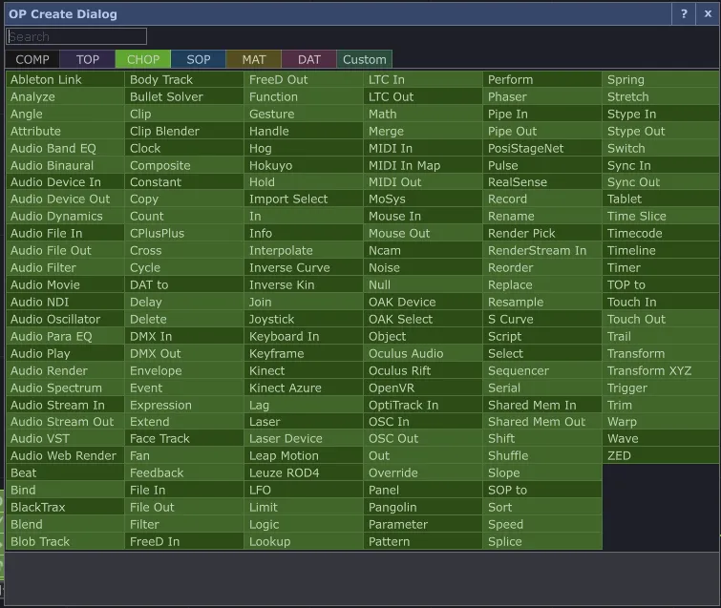Select the Touch Out operator
The height and width of the screenshot is (608, 721).
point(661,319)
